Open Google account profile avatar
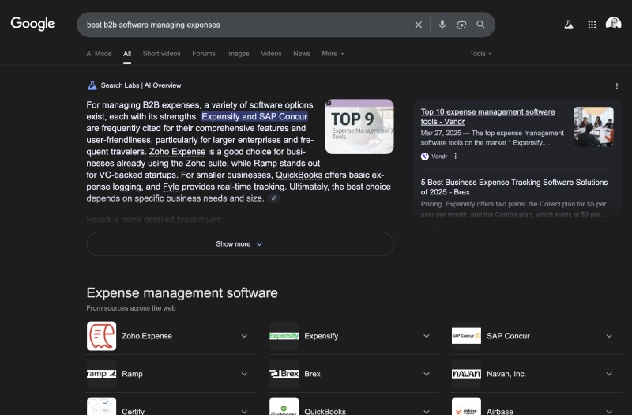Image resolution: width=632 pixels, height=415 pixels. pyautogui.click(x=614, y=24)
